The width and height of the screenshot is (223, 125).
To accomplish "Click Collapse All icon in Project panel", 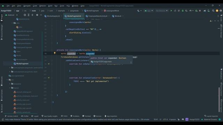I will click(x=32, y=15).
